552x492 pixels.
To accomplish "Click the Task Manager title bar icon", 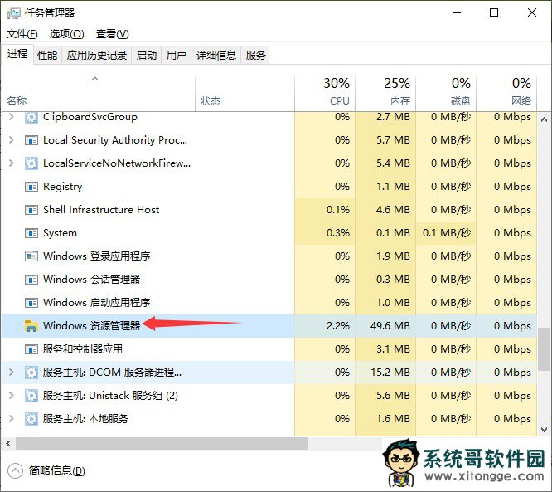I will [15, 13].
